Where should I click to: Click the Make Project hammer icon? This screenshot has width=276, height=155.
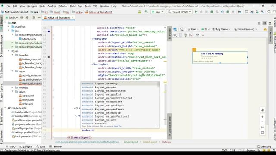[146, 12]
